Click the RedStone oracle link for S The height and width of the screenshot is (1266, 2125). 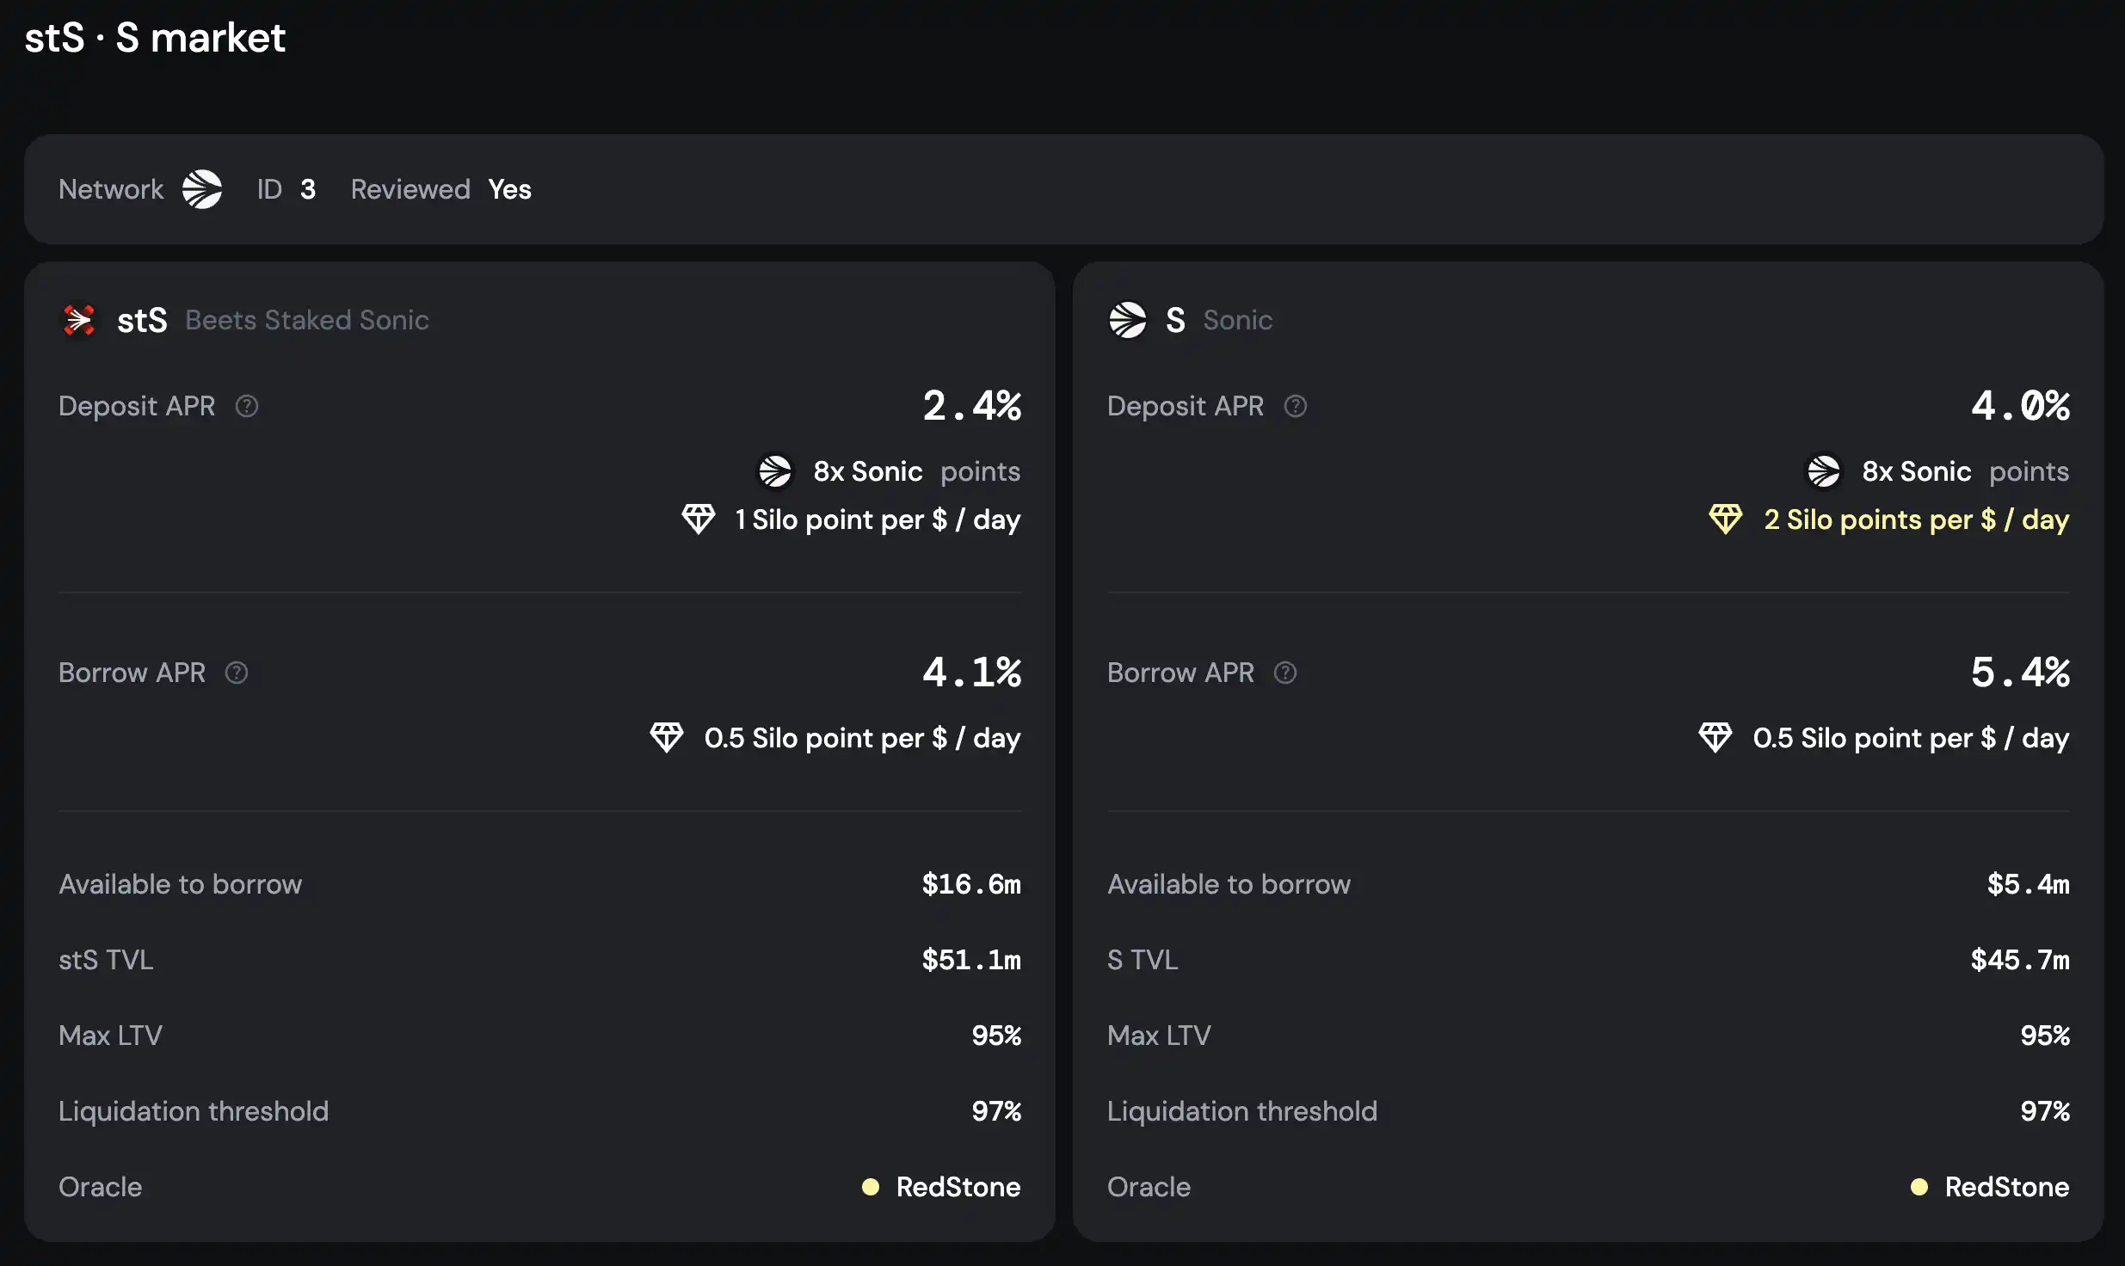(2006, 1187)
